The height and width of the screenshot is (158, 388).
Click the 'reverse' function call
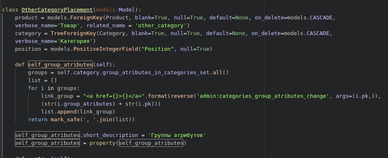click(x=182, y=96)
